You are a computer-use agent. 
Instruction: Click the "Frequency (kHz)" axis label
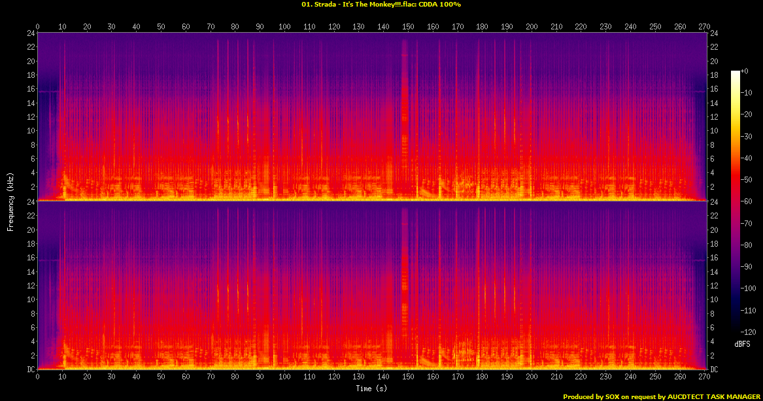[10, 201]
